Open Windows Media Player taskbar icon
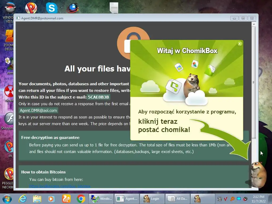The height and width of the screenshot is (204, 272). tap(51, 199)
